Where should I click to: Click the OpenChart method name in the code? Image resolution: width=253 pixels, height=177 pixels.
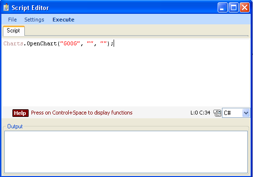(x=42, y=43)
